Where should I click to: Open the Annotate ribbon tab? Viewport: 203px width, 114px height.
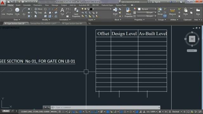click(x=27, y=5)
